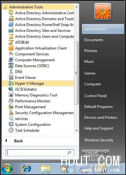Click the Start menu search box
126x175 pixels.
tap(40, 153)
